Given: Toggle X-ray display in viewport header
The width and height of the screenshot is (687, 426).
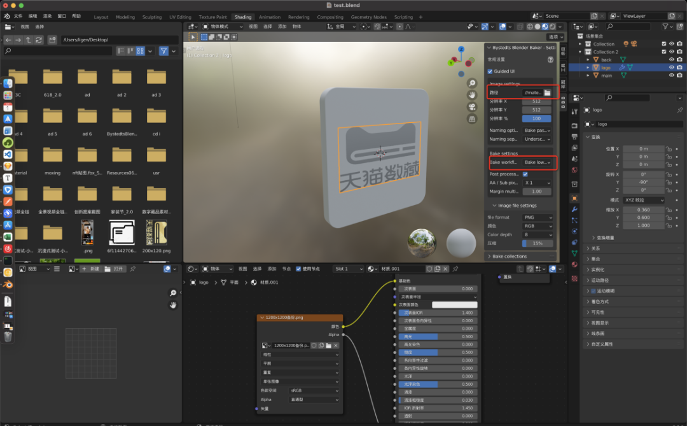Looking at the screenshot, I should coord(520,26).
